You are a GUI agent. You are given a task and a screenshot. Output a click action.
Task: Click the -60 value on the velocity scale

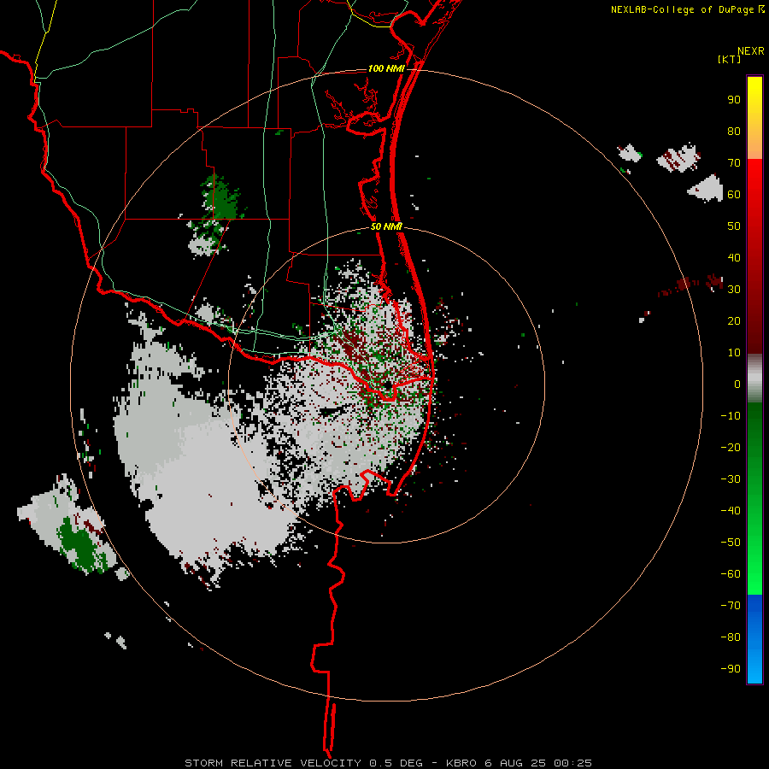(731, 574)
